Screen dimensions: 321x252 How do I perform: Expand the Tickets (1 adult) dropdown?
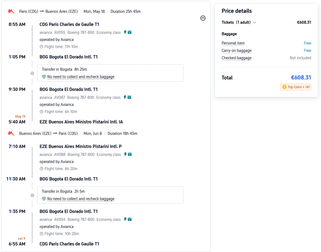click(254, 22)
